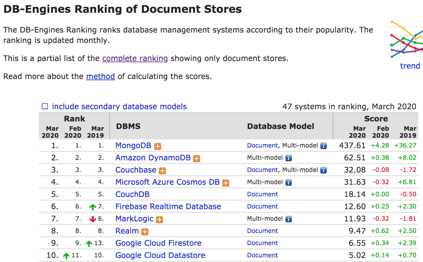The width and height of the screenshot is (423, 262).
Task: Click the orange plus icon next to MarkLogic
Action: [159, 220]
